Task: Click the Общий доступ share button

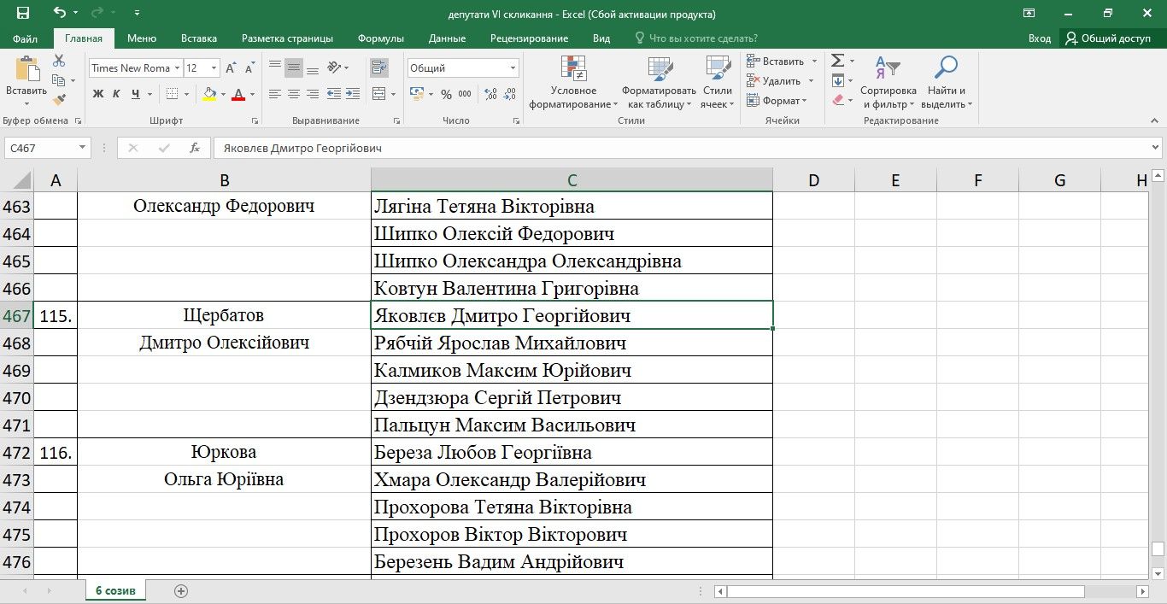Action: point(1108,38)
